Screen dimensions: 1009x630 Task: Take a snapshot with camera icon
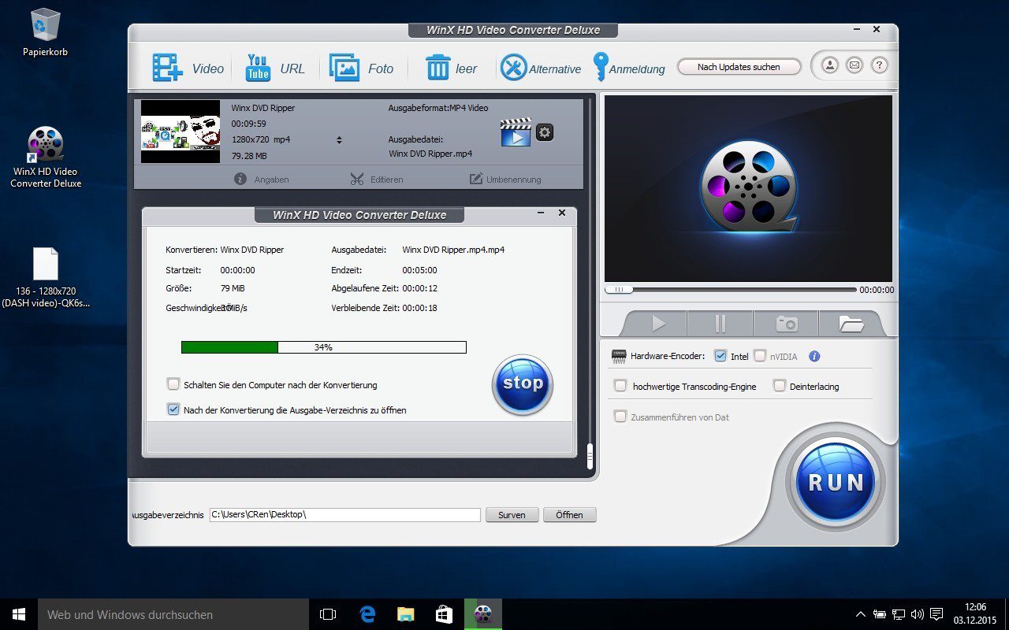[x=787, y=324]
